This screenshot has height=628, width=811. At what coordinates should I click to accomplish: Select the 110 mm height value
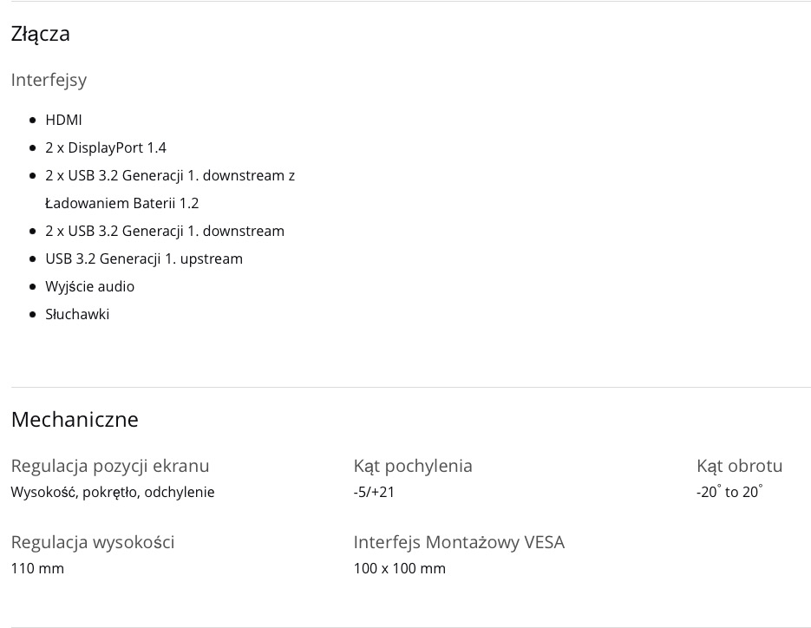pos(37,568)
